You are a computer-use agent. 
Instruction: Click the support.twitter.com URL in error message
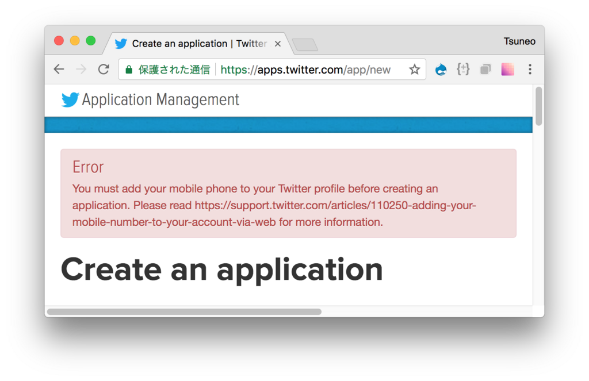[274, 214]
